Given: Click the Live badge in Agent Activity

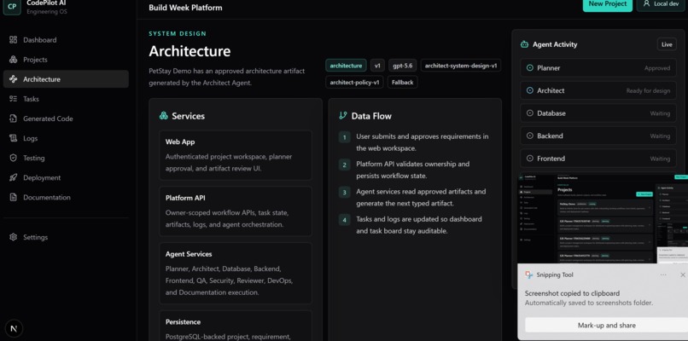Looking at the screenshot, I should pos(667,44).
